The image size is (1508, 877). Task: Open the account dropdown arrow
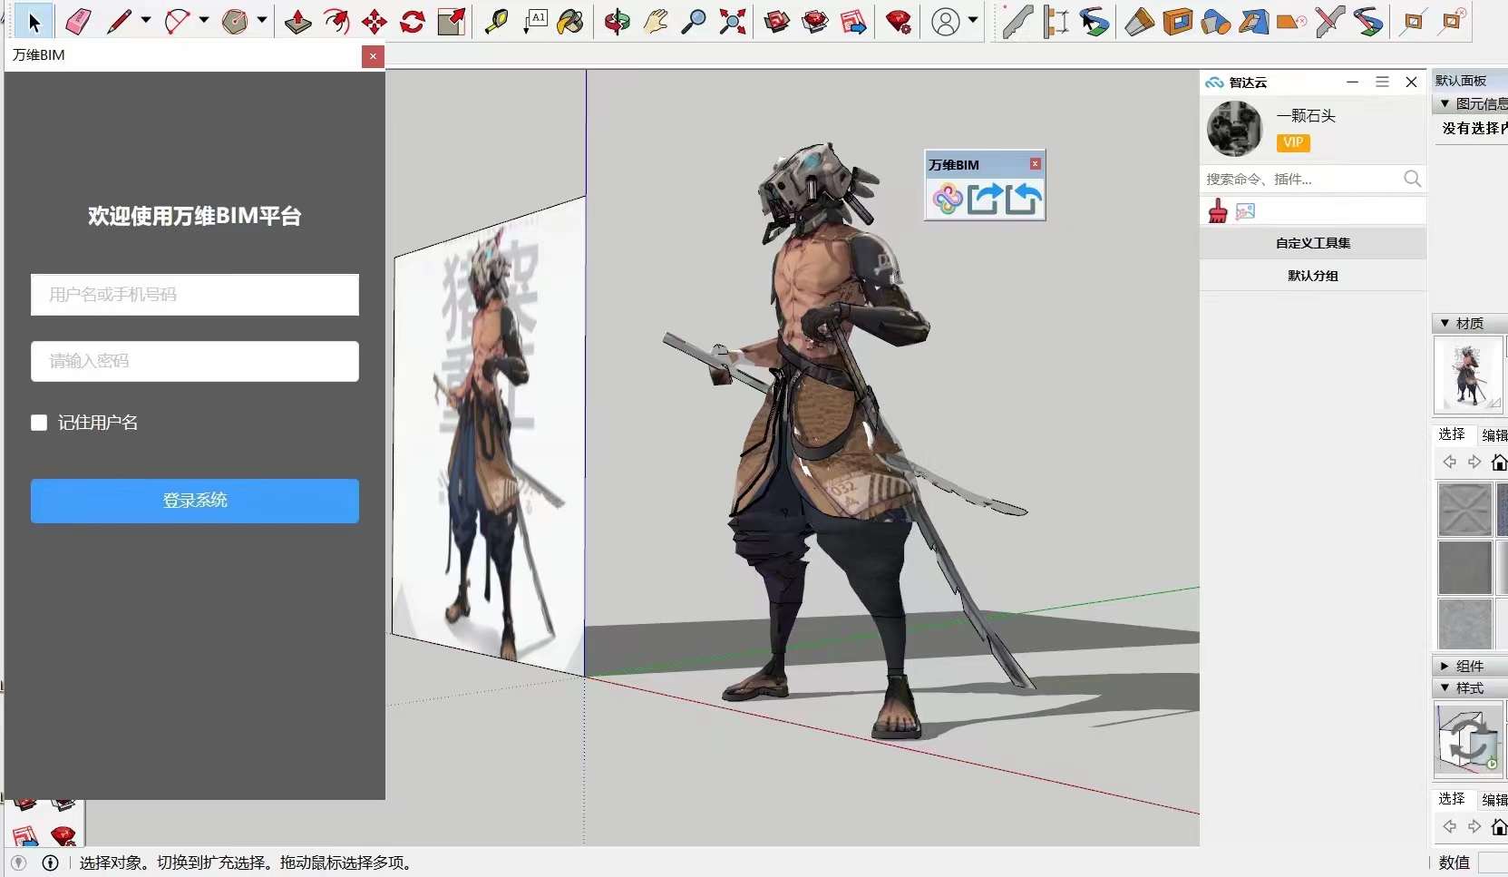(x=973, y=20)
